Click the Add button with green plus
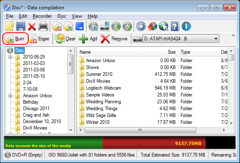Viewport: 240px width, 163px height. pos(88,39)
